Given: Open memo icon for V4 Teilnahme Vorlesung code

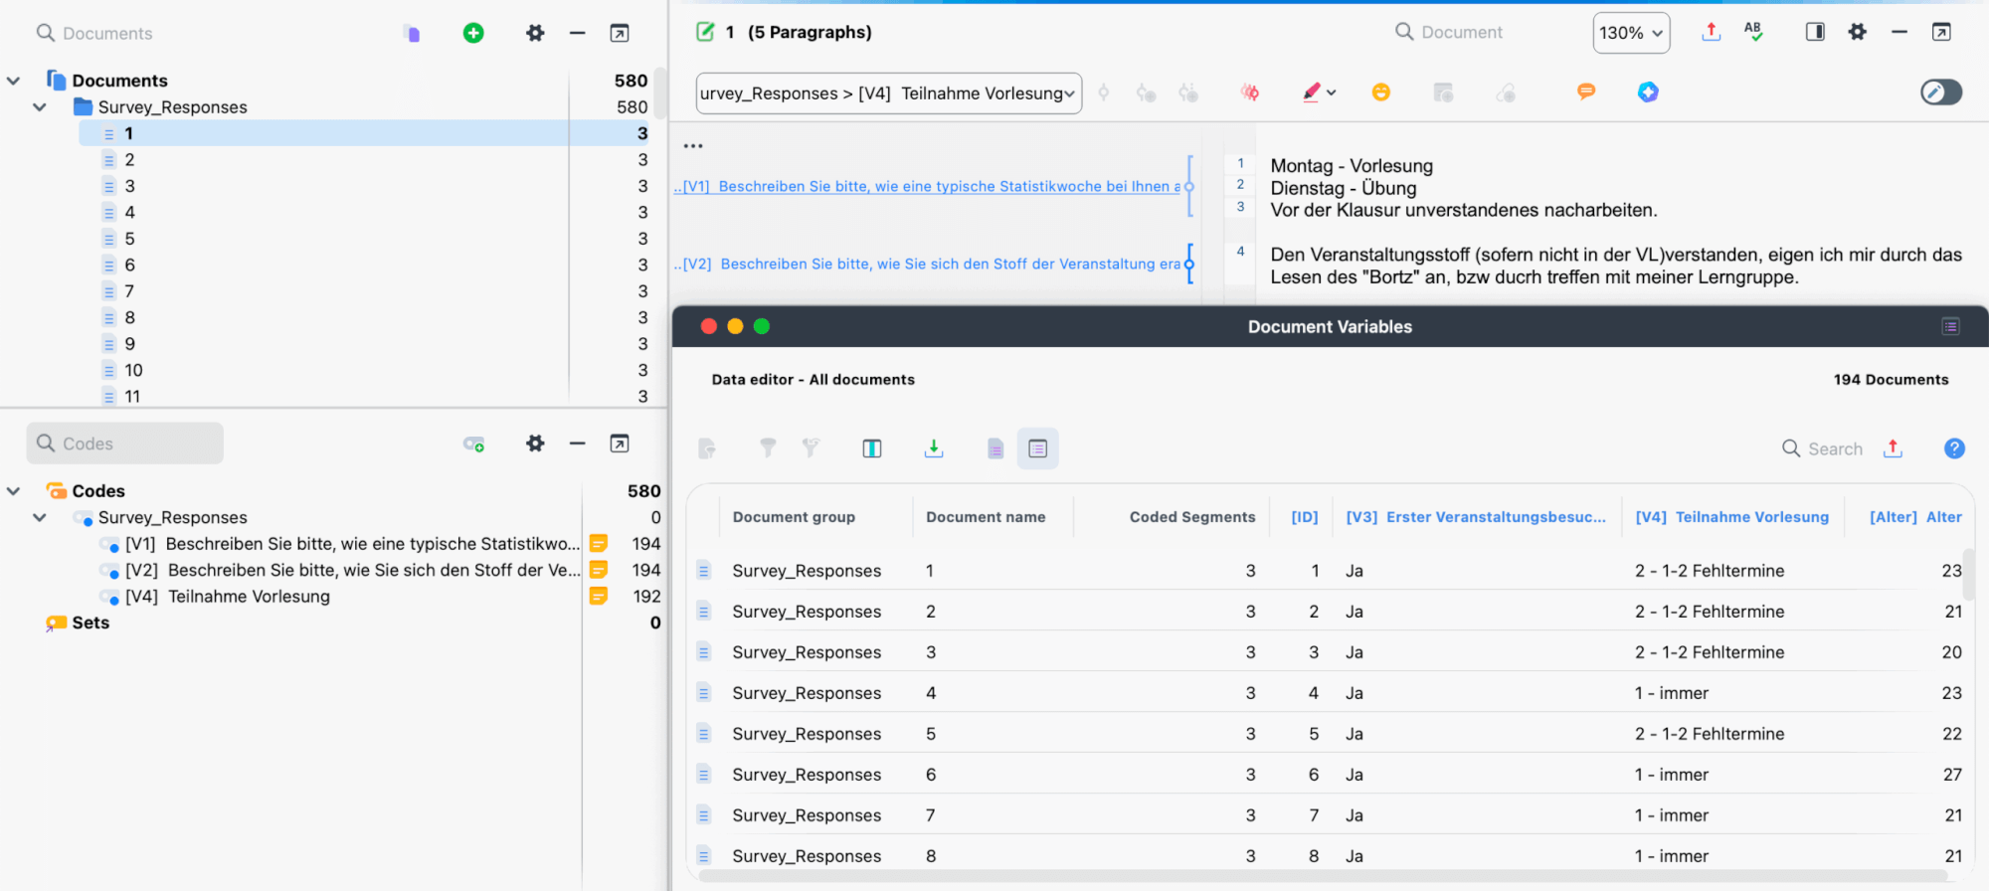Looking at the screenshot, I should pos(599,596).
